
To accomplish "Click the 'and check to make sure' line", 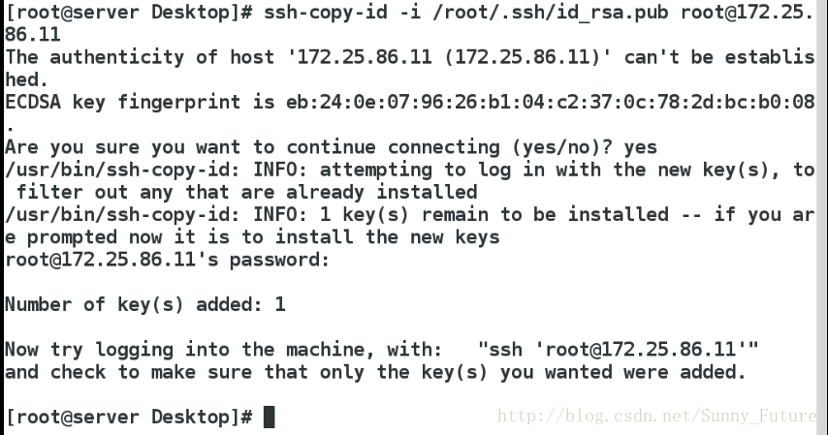I will click(375, 372).
